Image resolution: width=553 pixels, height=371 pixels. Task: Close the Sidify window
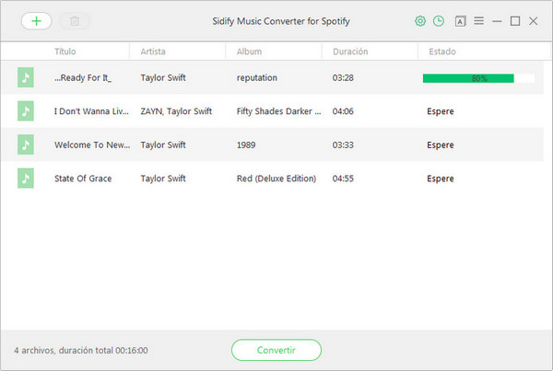click(x=534, y=21)
